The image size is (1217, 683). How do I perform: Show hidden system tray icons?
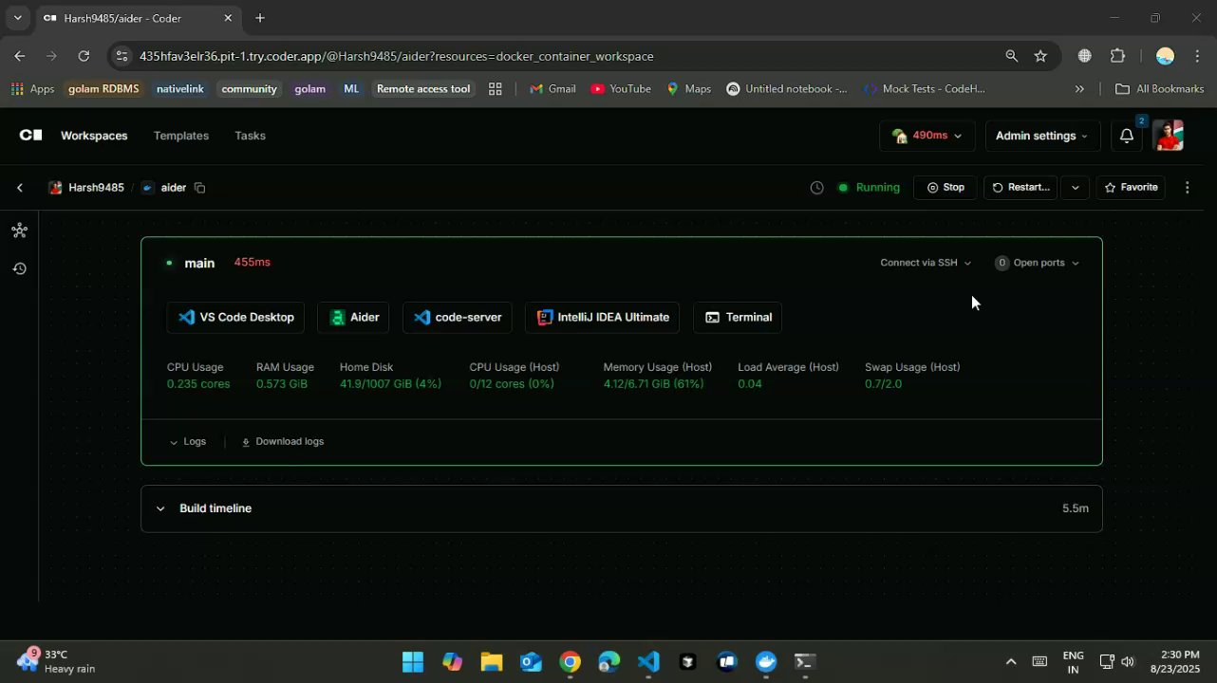1011,662
